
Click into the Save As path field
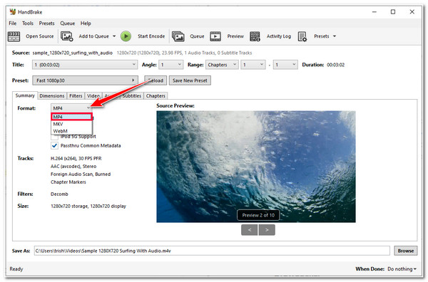212,251
